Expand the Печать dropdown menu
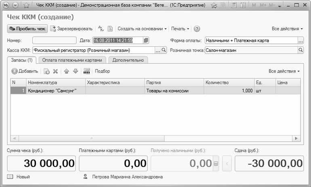The height and width of the screenshot is (187, 311). pyautogui.click(x=180, y=29)
